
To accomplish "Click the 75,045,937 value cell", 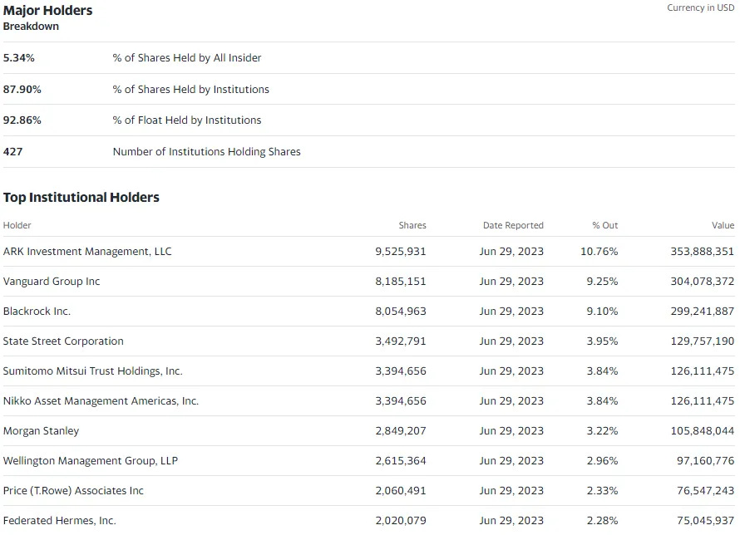I will 706,521.
